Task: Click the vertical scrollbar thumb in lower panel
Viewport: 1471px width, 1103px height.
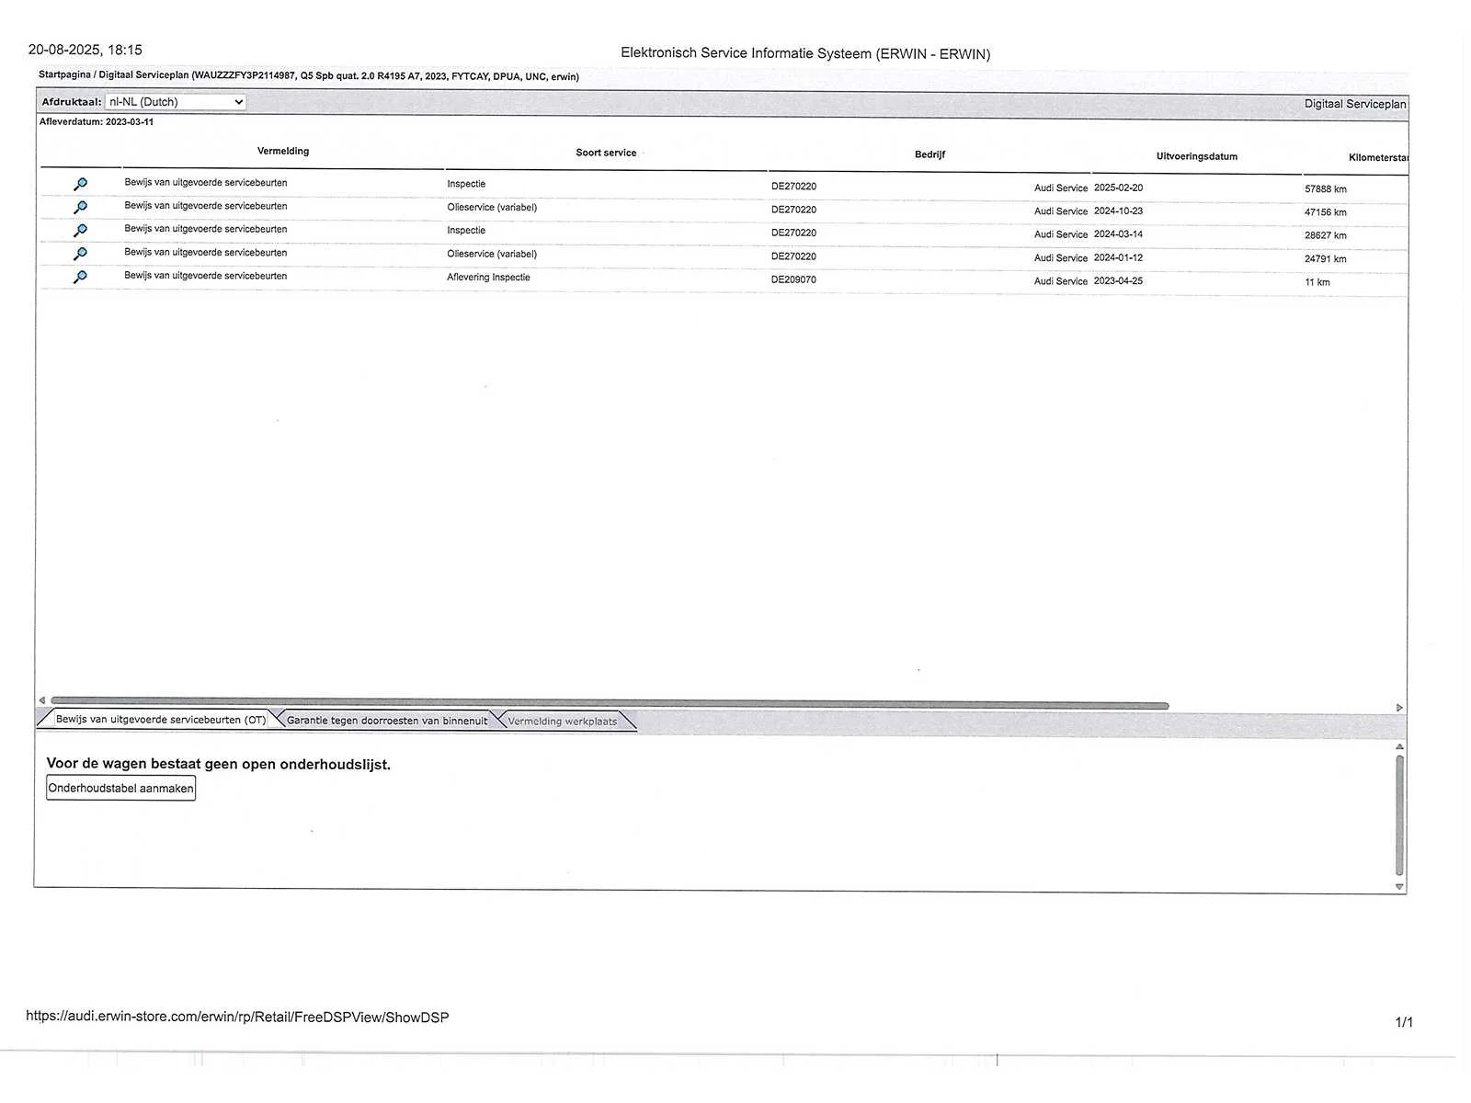Action: pyautogui.click(x=1399, y=814)
